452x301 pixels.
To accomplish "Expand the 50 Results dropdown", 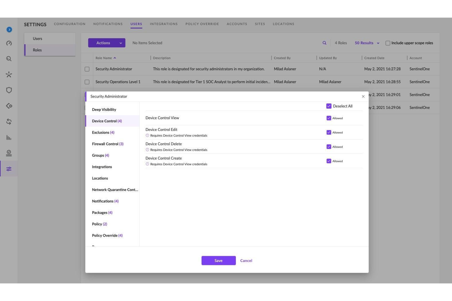I will click(366, 43).
